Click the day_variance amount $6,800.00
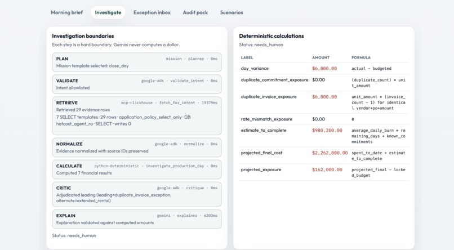The image size is (454, 250). tap(324, 69)
